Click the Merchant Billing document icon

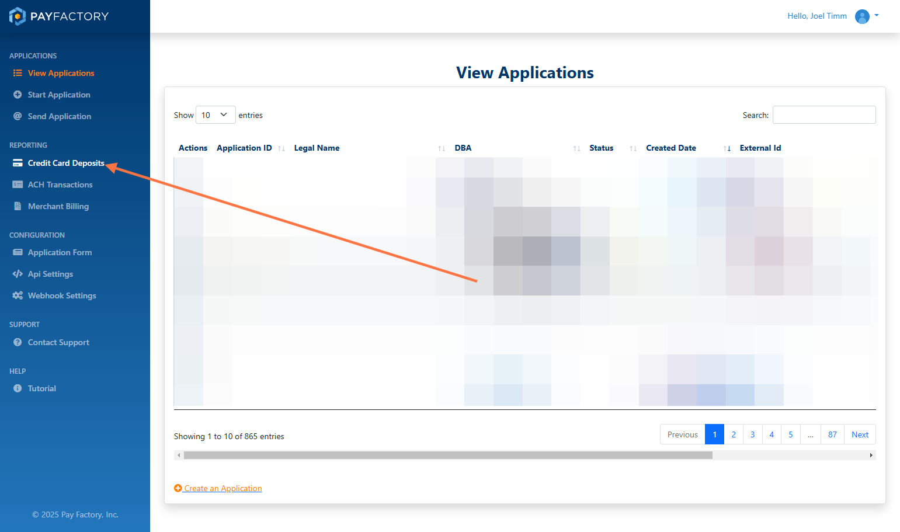point(18,206)
